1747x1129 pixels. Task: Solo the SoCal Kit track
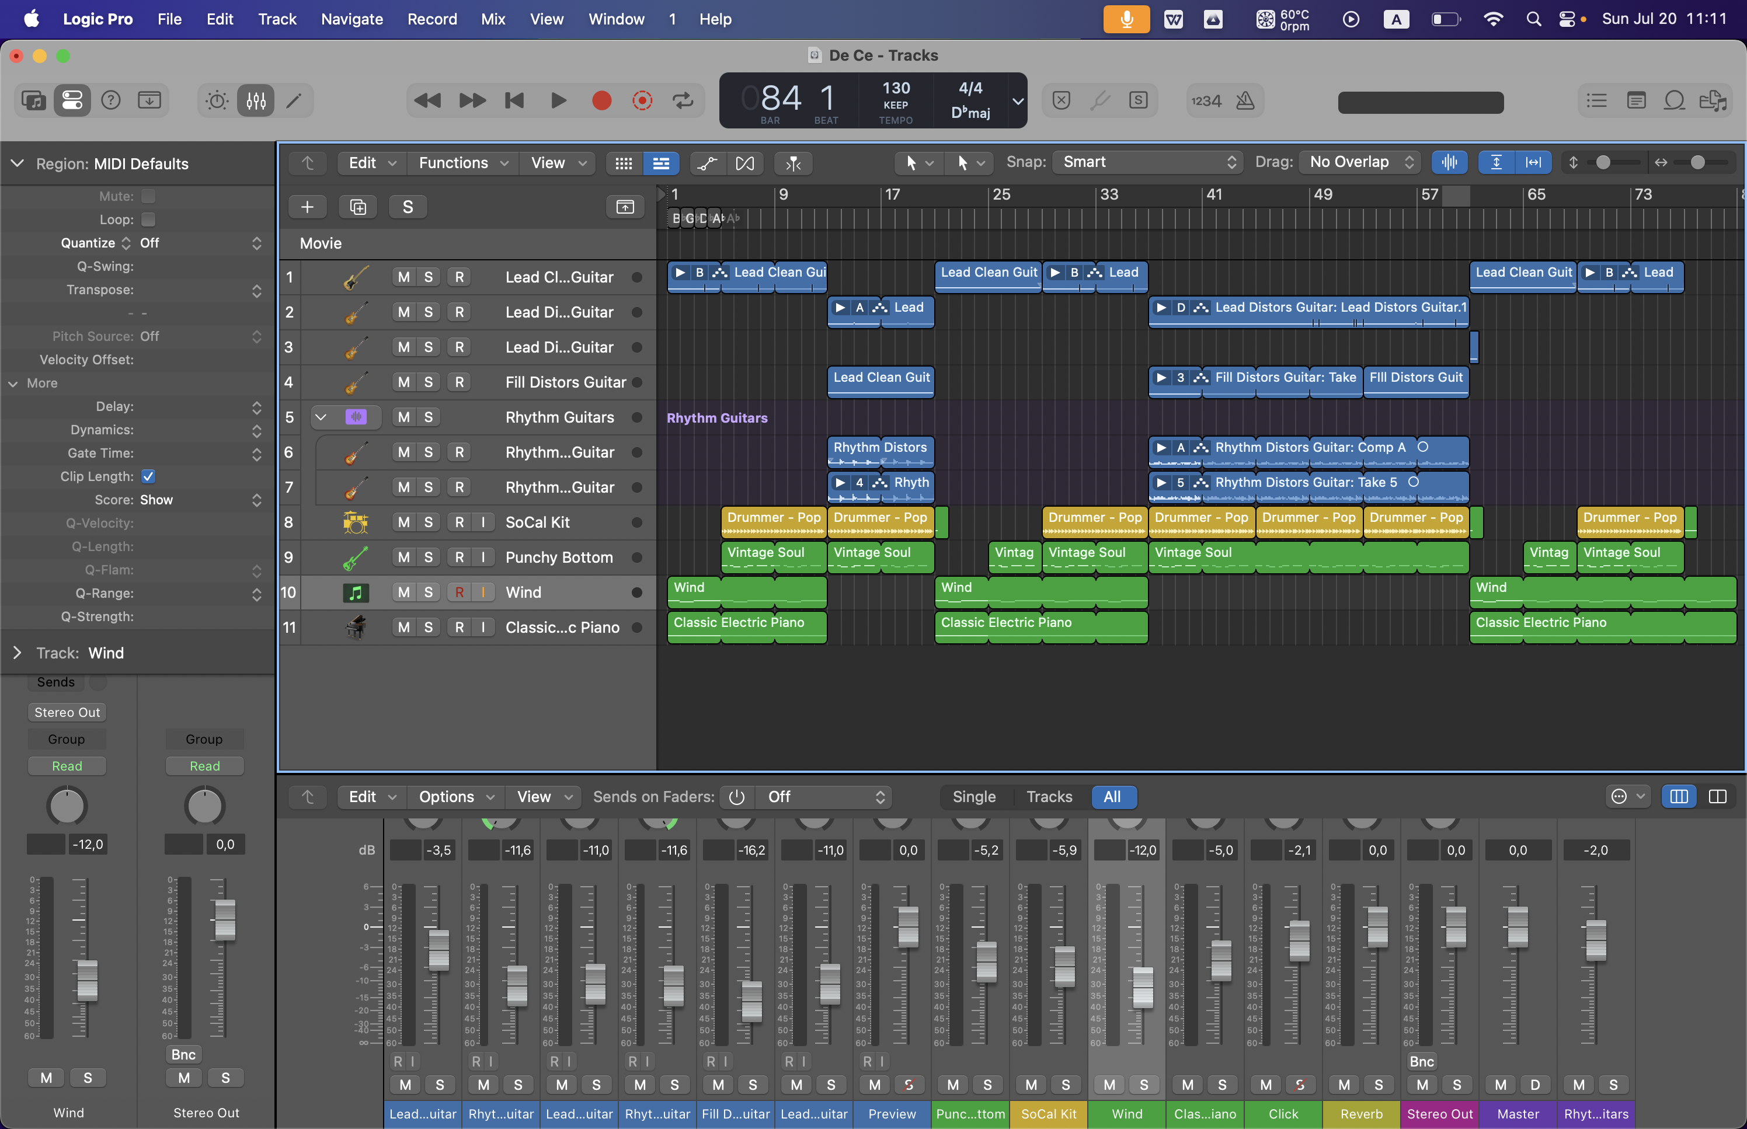click(x=428, y=522)
